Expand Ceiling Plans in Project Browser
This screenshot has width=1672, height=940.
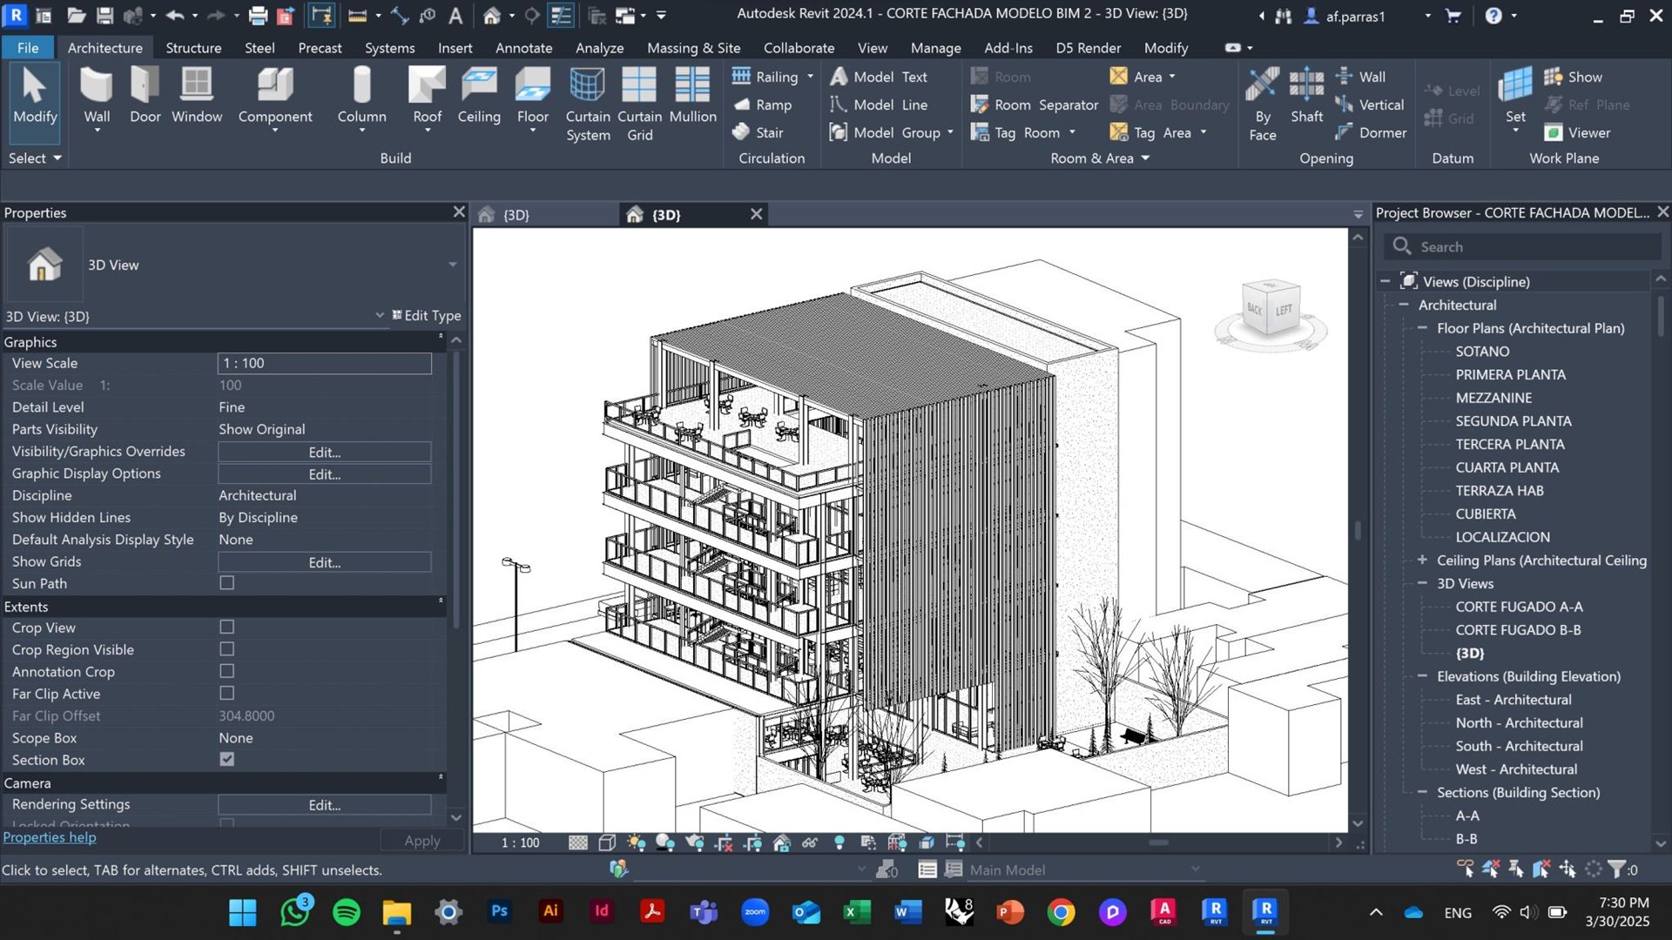pos(1422,561)
